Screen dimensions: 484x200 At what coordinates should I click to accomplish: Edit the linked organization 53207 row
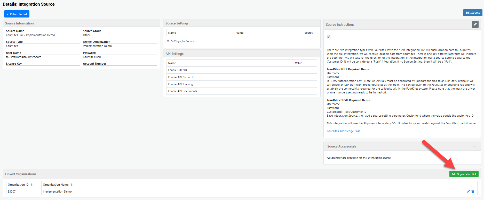pos(468,192)
